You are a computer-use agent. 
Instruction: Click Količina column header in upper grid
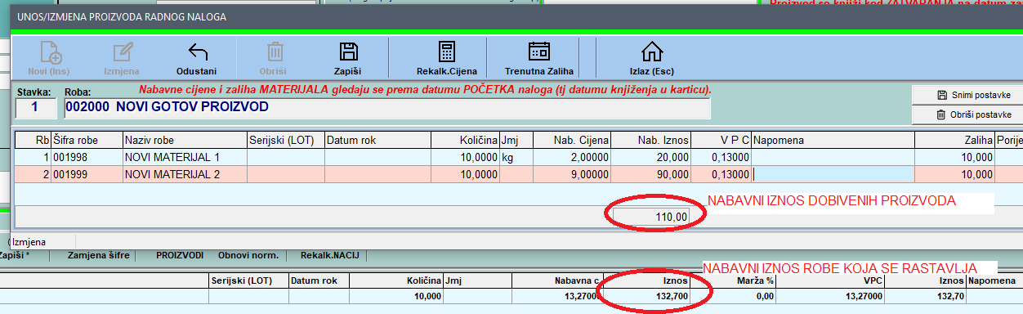(467, 141)
